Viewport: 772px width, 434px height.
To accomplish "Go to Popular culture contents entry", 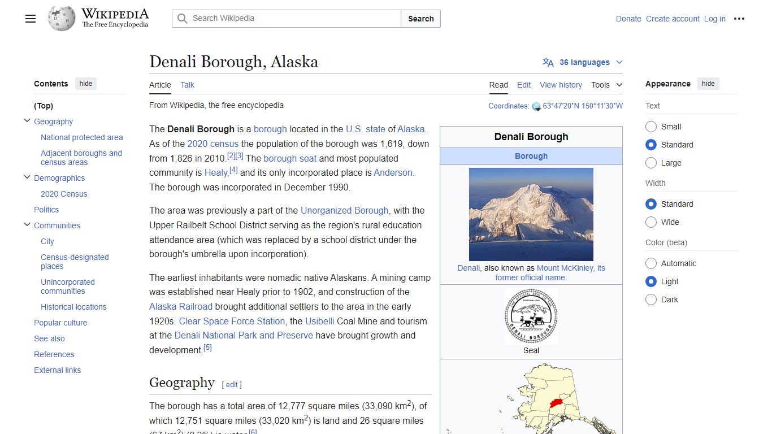I will point(60,323).
